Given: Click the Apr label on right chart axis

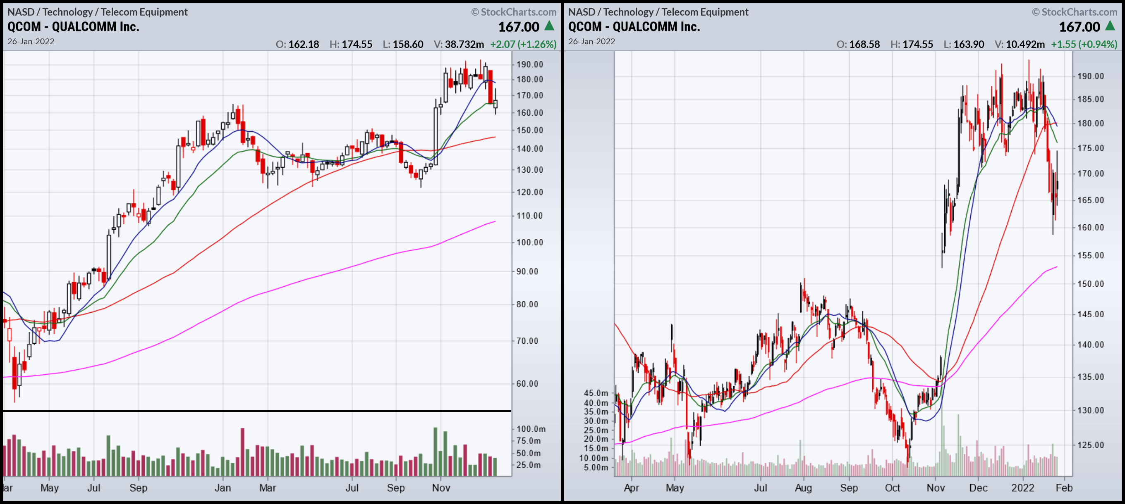Looking at the screenshot, I should (632, 488).
